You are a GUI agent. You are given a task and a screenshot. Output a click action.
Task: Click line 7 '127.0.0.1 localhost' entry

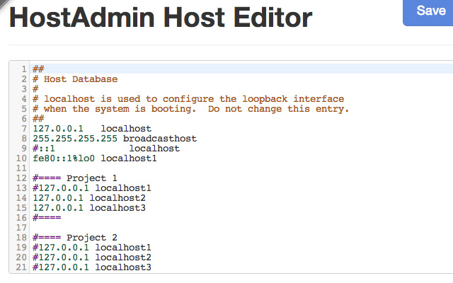point(92,129)
